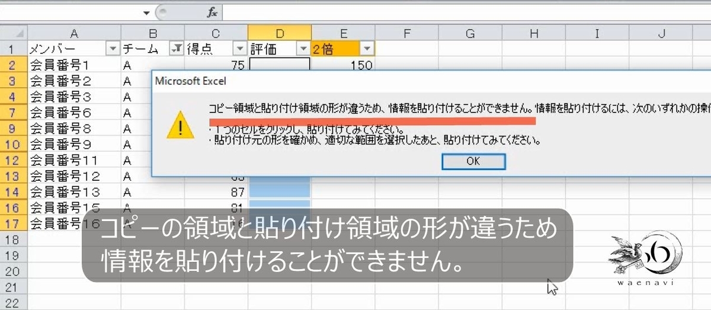Select row 7 header
Screen dimensions: 711x310
click(14, 113)
